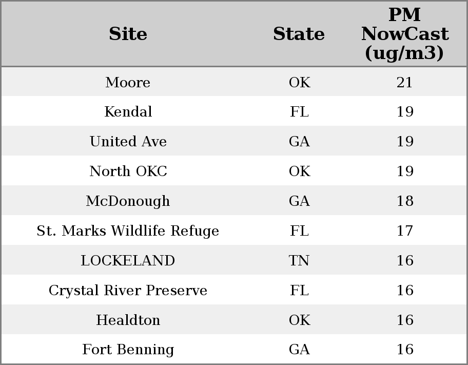Click the Kendal site name
468x365 pixels.
128,112
